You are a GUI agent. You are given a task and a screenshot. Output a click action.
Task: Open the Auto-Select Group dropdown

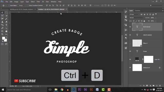pos(22,5)
